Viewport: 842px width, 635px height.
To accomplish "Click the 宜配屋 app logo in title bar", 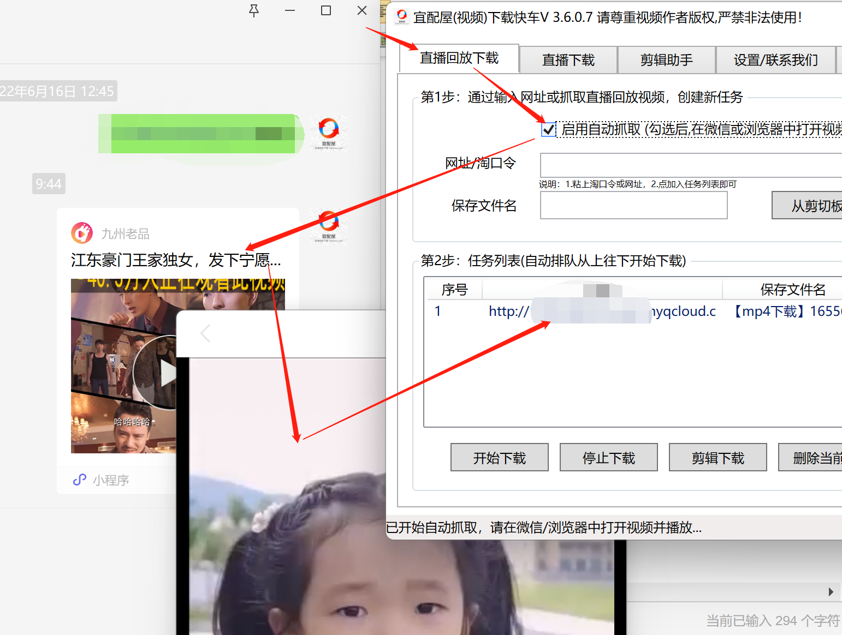I will pyautogui.click(x=402, y=17).
